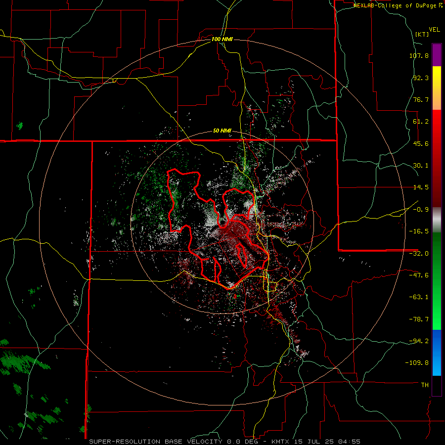Viewport: 445px width, 445px height.
Task: Click the 45.6 scale value
Action: 421,143
